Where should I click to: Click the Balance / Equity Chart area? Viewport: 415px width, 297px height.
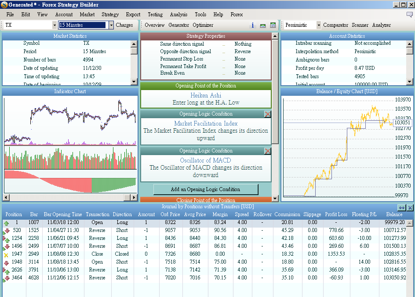(347, 148)
